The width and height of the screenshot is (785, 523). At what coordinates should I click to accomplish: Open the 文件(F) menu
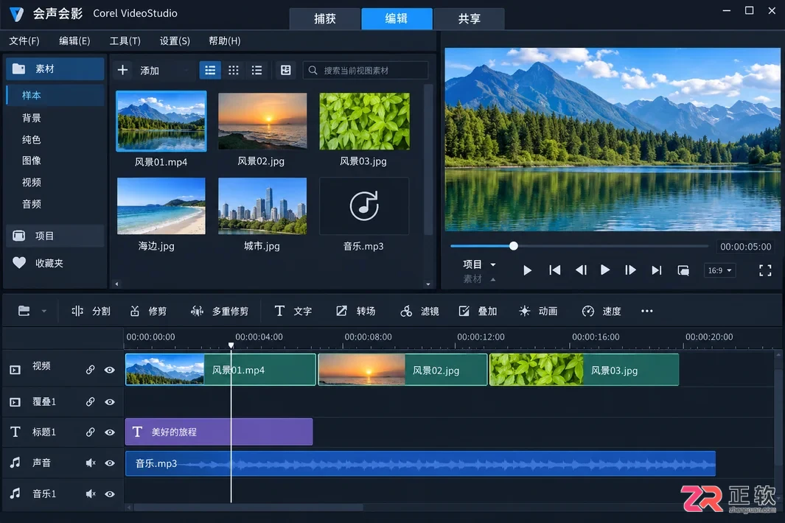pos(24,41)
